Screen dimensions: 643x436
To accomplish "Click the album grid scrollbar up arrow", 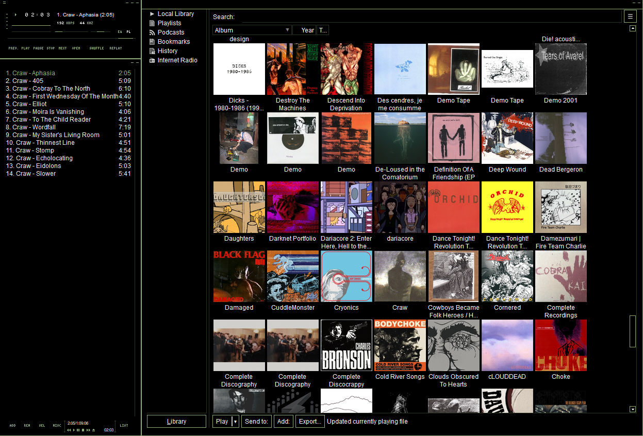I will tap(633, 28).
